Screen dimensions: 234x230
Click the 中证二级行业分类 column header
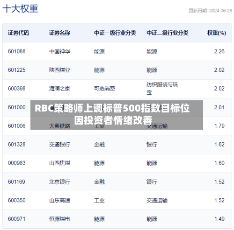click(168, 33)
